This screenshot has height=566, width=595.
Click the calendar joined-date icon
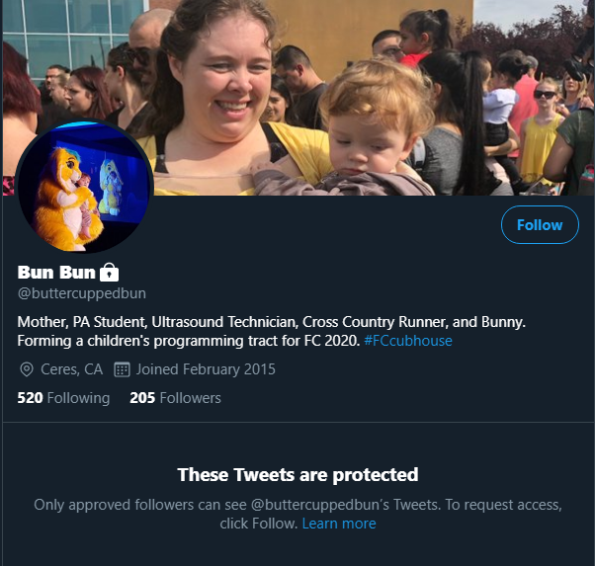point(122,369)
